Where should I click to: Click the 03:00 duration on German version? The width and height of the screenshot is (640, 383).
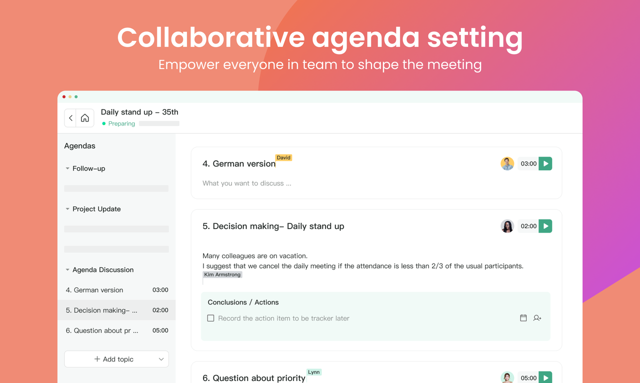click(x=528, y=163)
